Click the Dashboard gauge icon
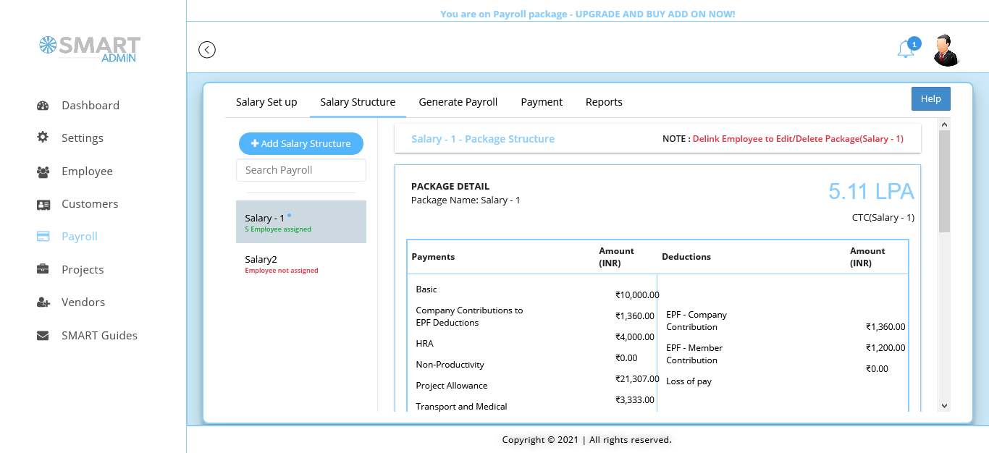989x453 pixels. (43, 106)
